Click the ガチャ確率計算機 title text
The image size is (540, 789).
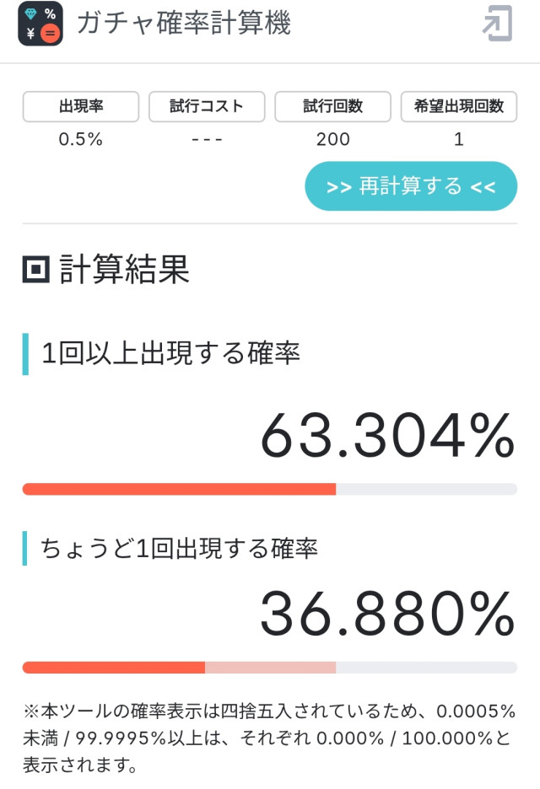(184, 23)
